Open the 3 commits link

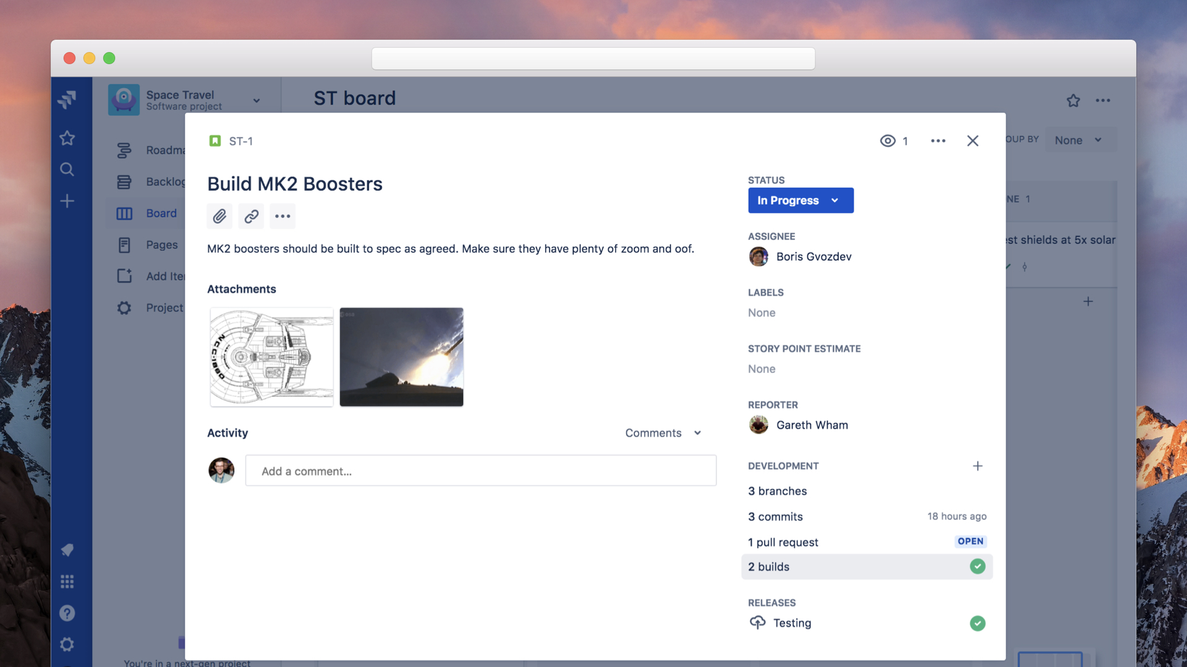tap(775, 516)
